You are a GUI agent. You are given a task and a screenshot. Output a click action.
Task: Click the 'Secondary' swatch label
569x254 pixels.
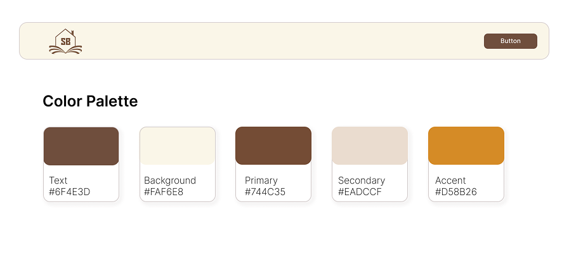[362, 181]
